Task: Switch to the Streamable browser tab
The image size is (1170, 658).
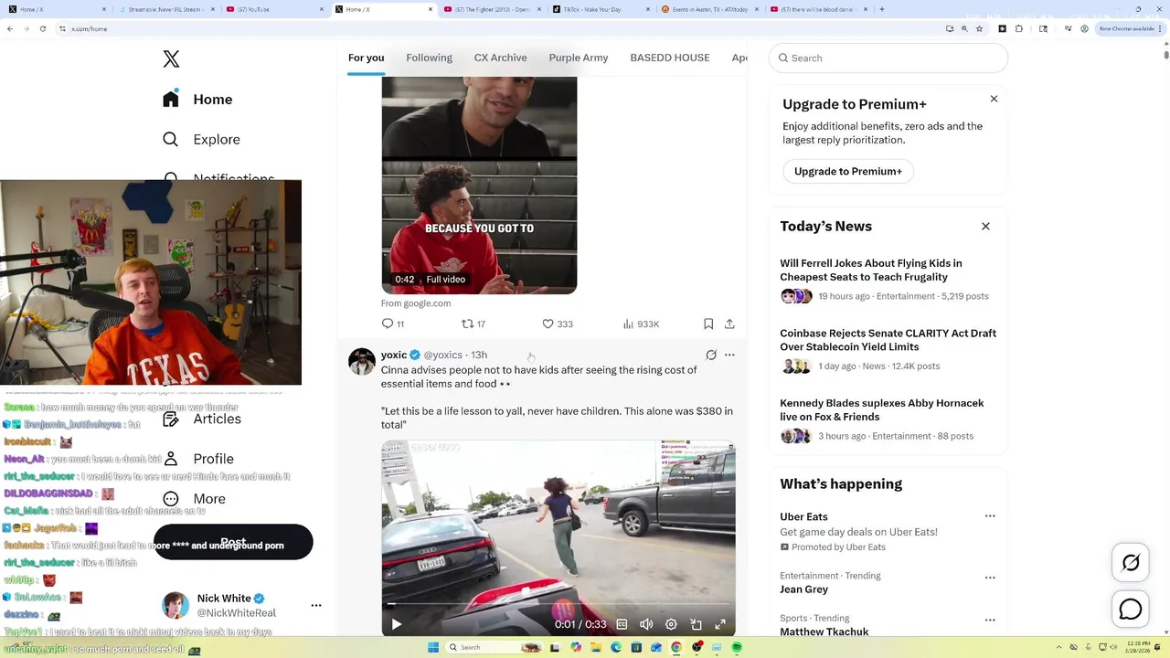Action: 165,9
